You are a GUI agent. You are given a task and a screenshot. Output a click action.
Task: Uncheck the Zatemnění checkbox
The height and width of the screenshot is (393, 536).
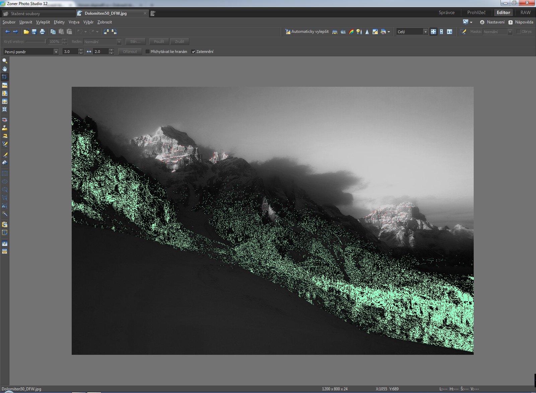[193, 52]
